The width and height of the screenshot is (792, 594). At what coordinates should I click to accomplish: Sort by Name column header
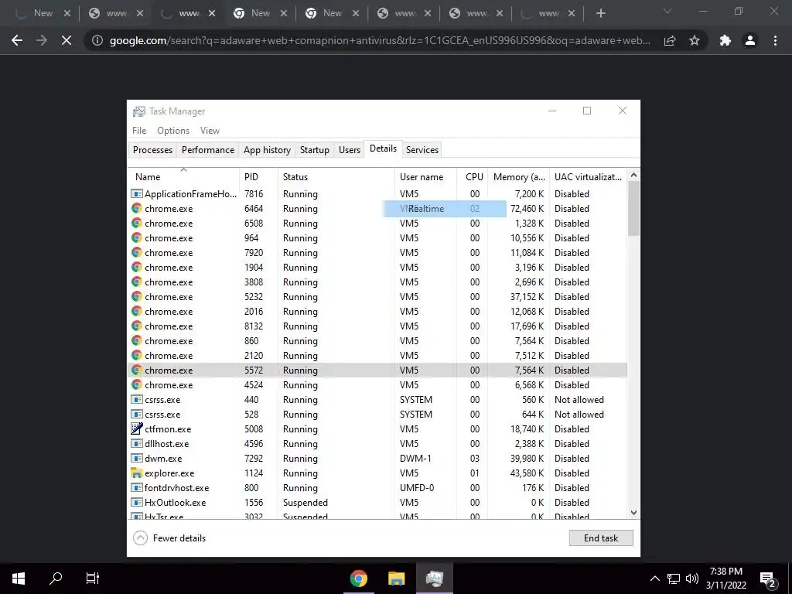pos(183,177)
